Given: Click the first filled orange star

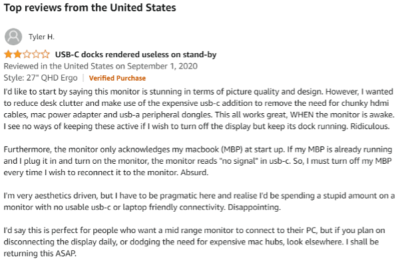Looking at the screenshot, I should [x=8, y=55].
